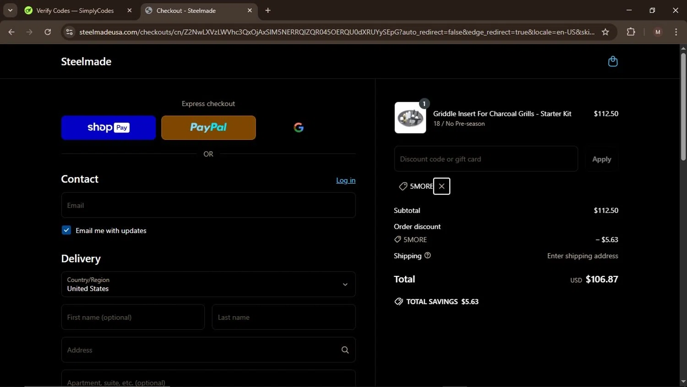This screenshot has width=687, height=387.
Task: Check out with Shop Pay
Action: (x=109, y=127)
